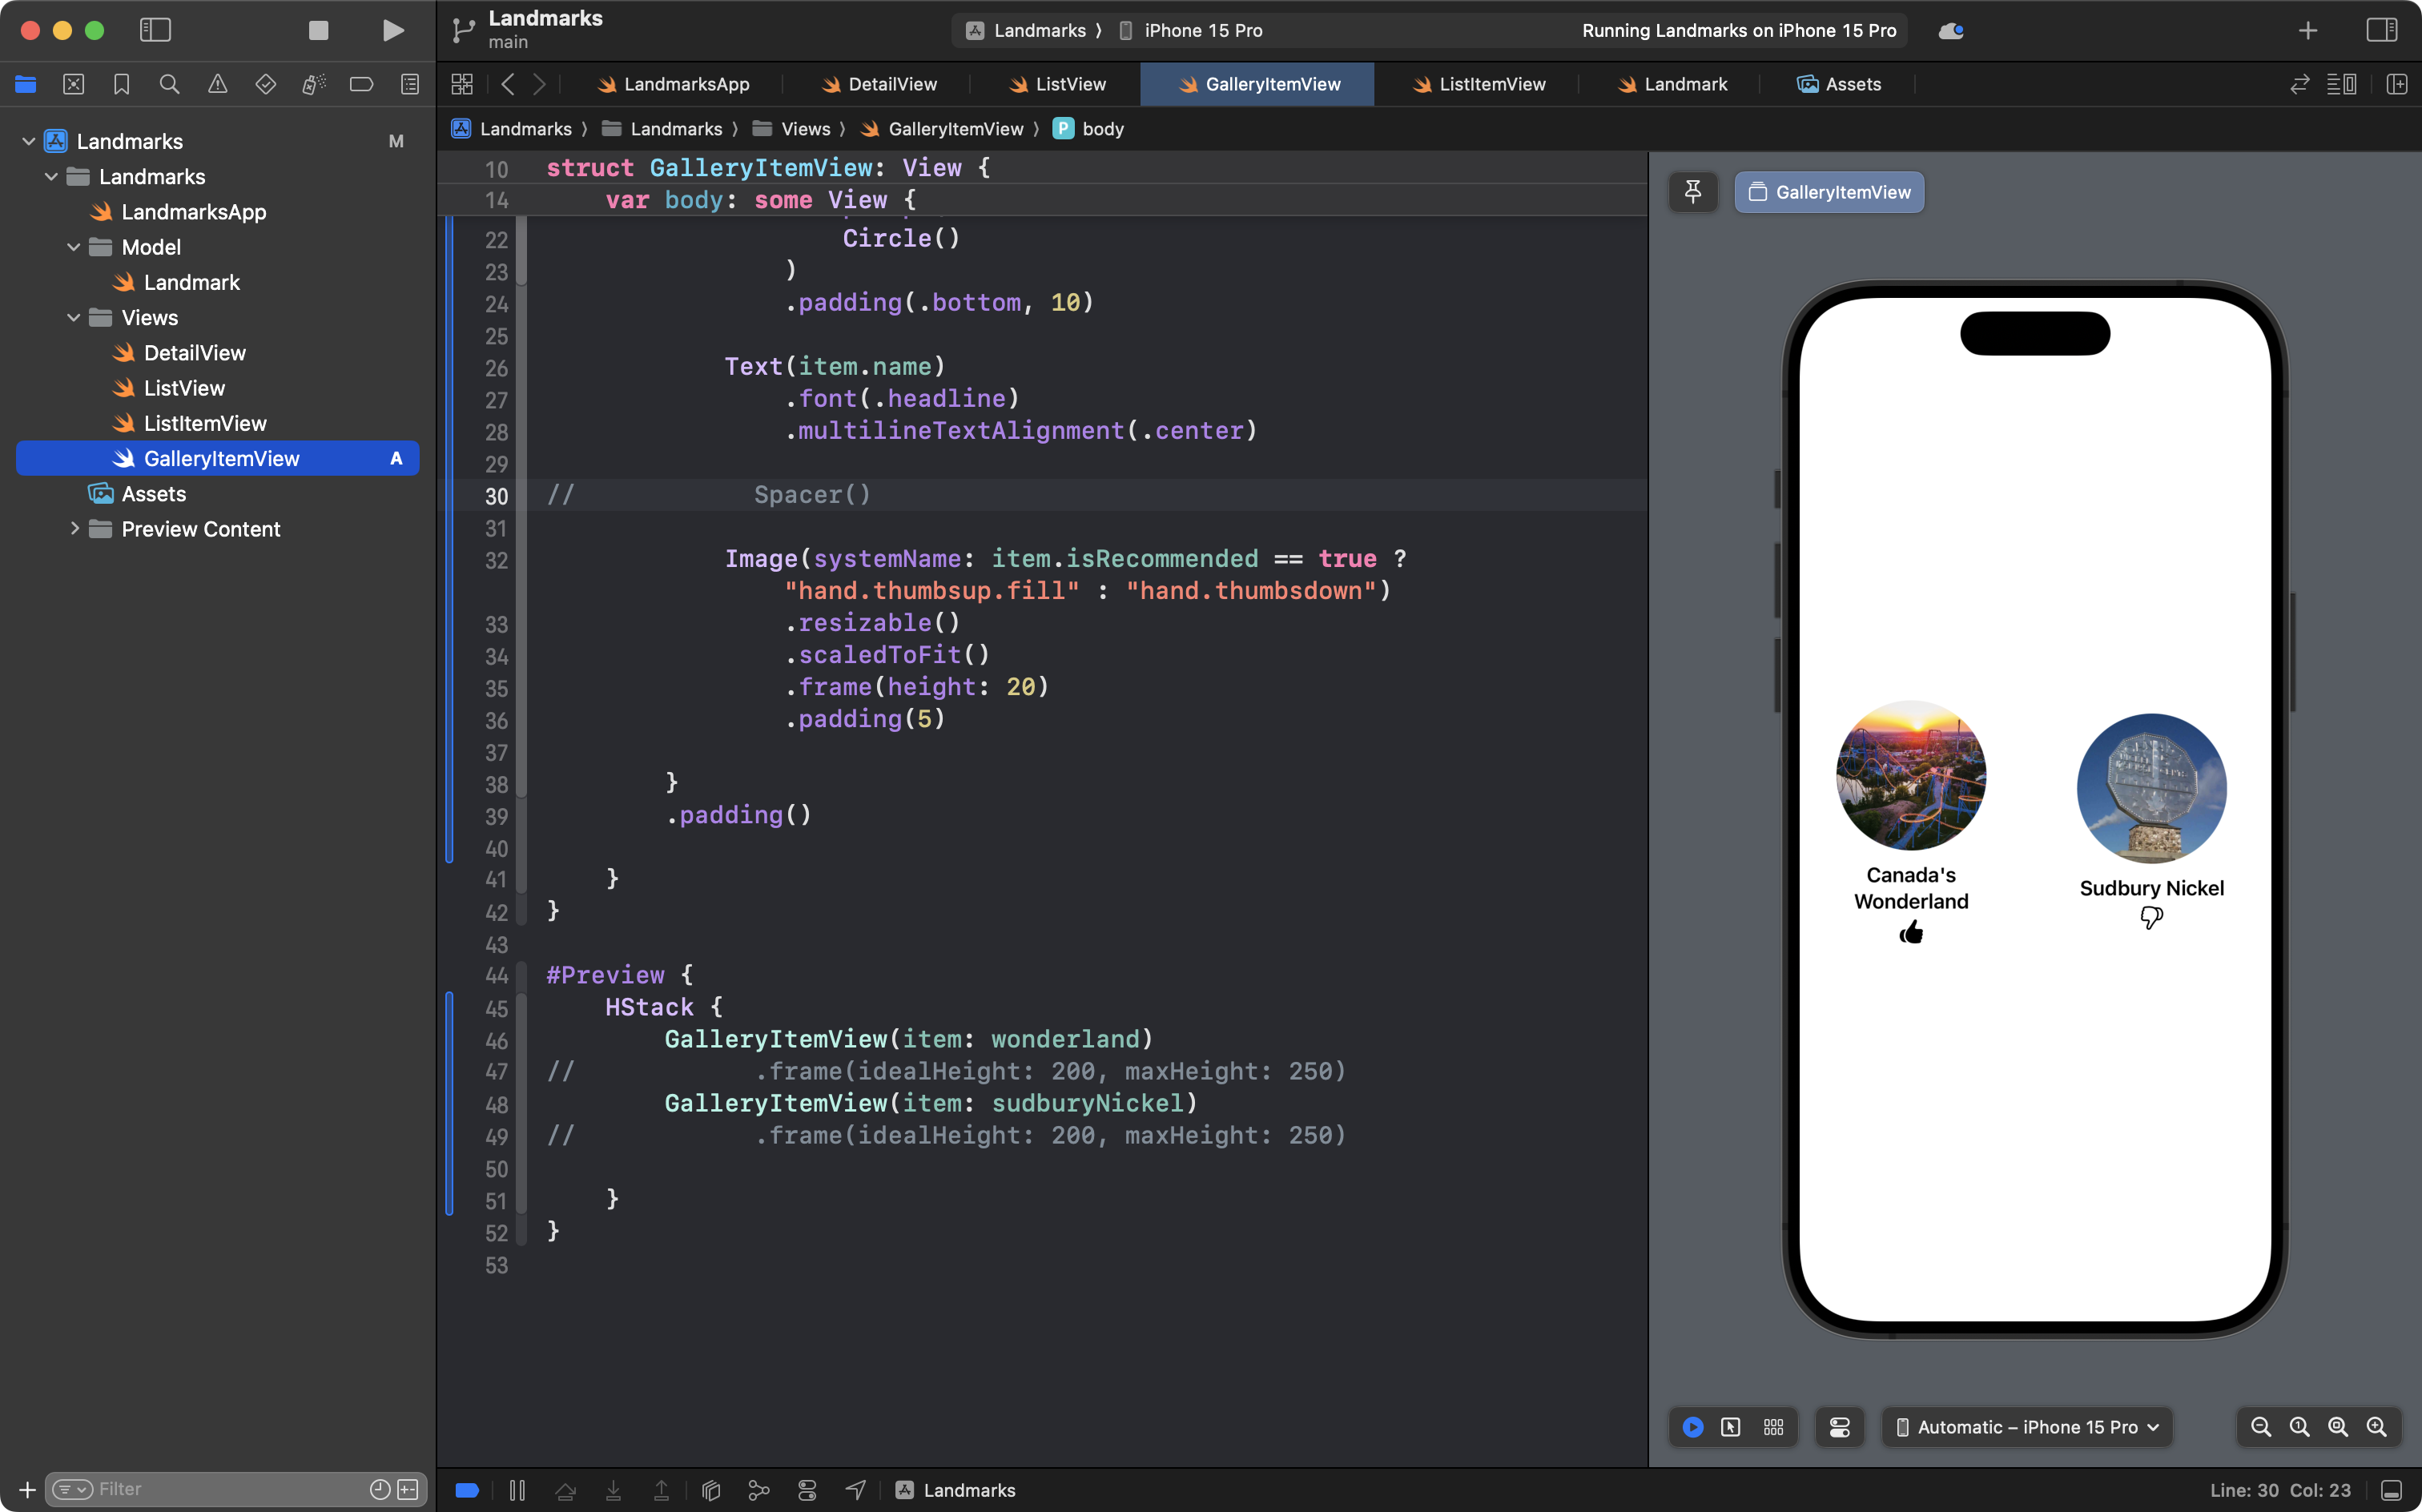The height and width of the screenshot is (1512, 2422).
Task: Collapse the Views folder in the navigator
Action: tap(72, 317)
